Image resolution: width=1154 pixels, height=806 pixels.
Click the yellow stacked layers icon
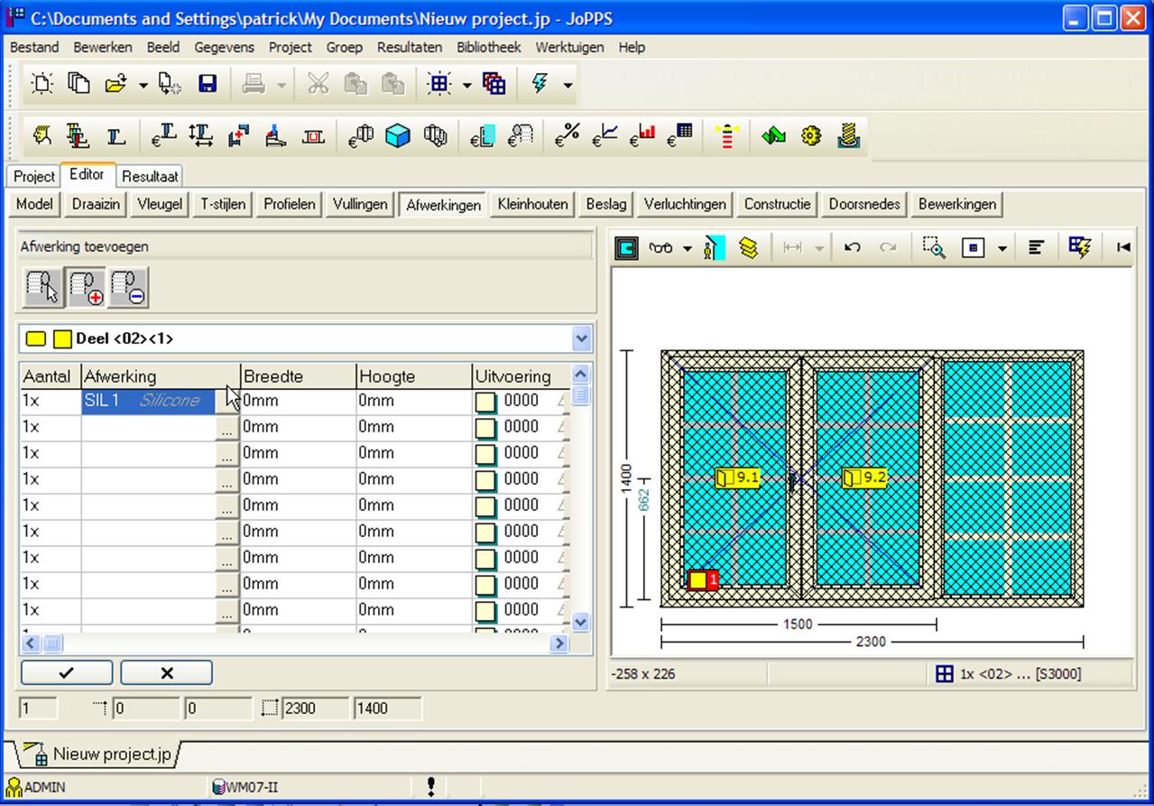pos(748,247)
